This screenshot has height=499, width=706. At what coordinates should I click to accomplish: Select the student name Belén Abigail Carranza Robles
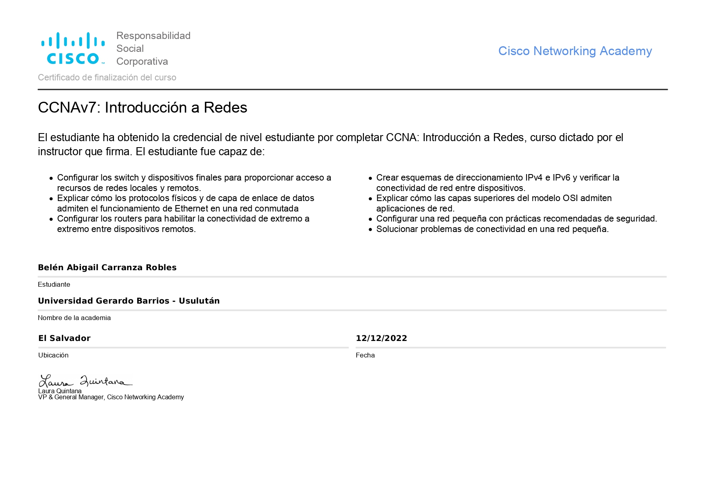pos(107,267)
